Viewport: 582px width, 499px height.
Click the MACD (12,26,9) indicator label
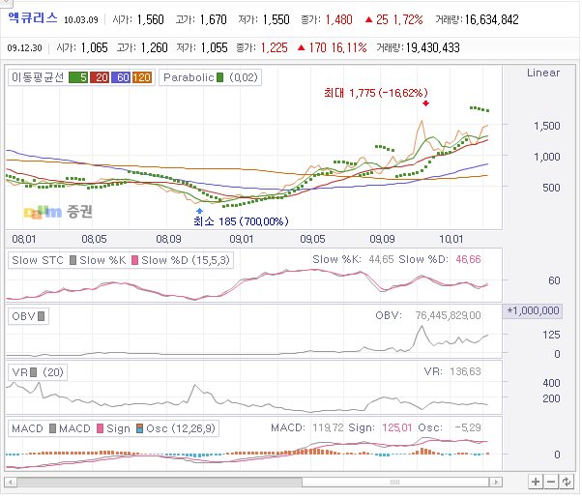(x=113, y=428)
